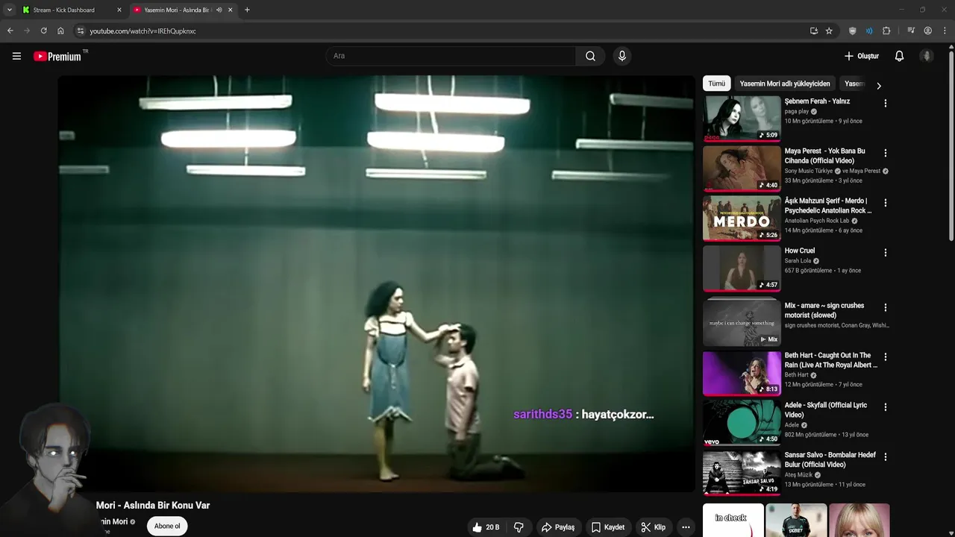This screenshot has height=537, width=955.
Task: Open Chrome profile icon
Action: pos(928,31)
